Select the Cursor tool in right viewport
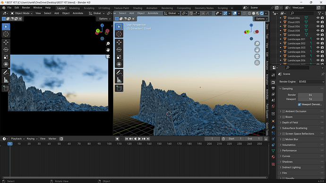This screenshot has width=326, height=183. coord(119,34)
